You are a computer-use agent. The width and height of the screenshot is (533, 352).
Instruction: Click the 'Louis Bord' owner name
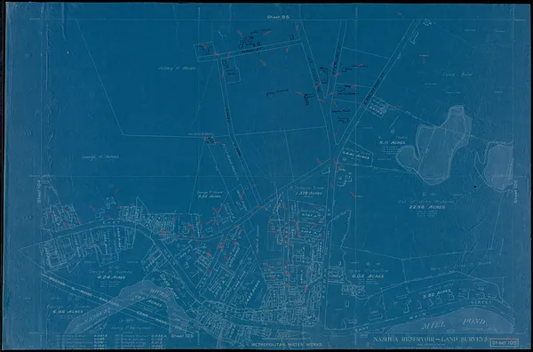pyautogui.click(x=457, y=74)
